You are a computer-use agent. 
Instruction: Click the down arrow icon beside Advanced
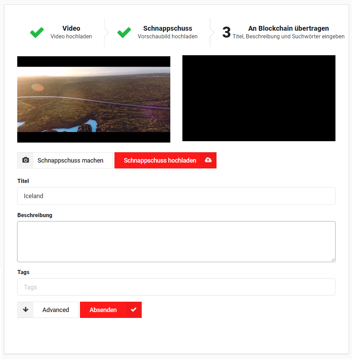click(26, 310)
